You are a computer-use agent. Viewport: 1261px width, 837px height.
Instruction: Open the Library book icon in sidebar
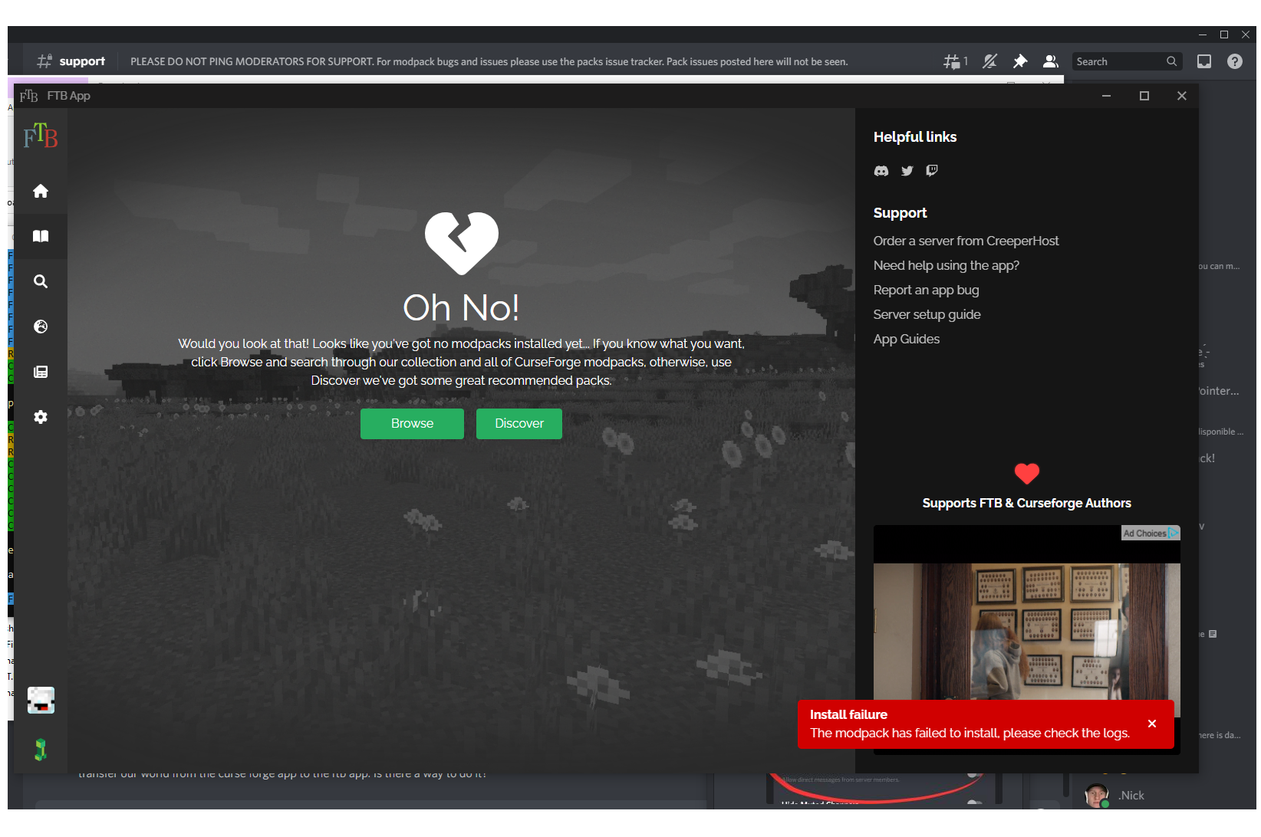pos(41,236)
